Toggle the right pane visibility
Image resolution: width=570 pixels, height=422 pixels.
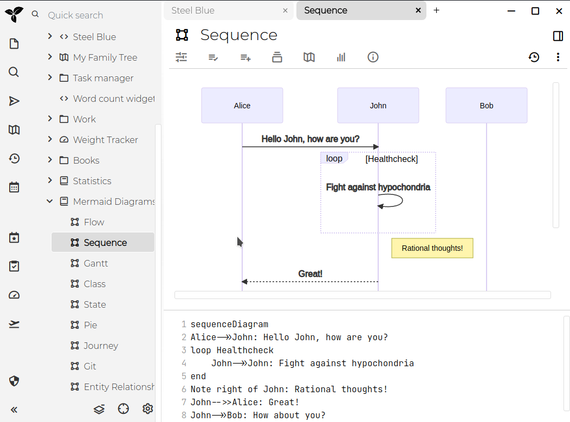[558, 36]
